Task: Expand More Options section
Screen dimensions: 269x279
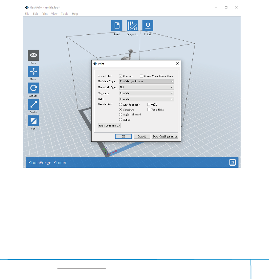Action: click(x=109, y=126)
